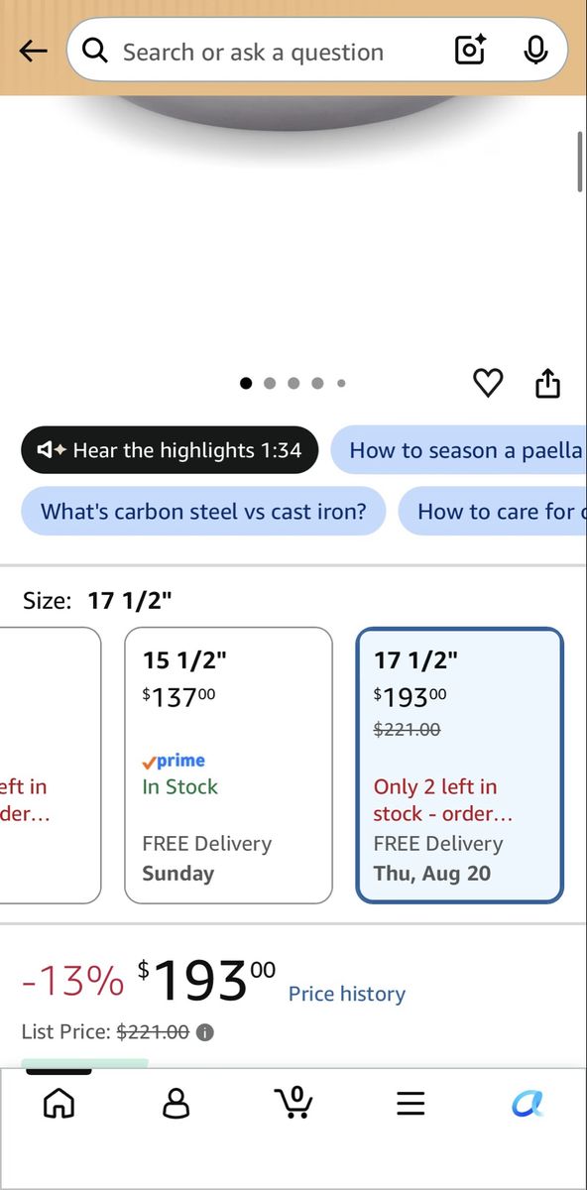Tap the back arrow icon
This screenshot has width=587, height=1190.
click(33, 51)
